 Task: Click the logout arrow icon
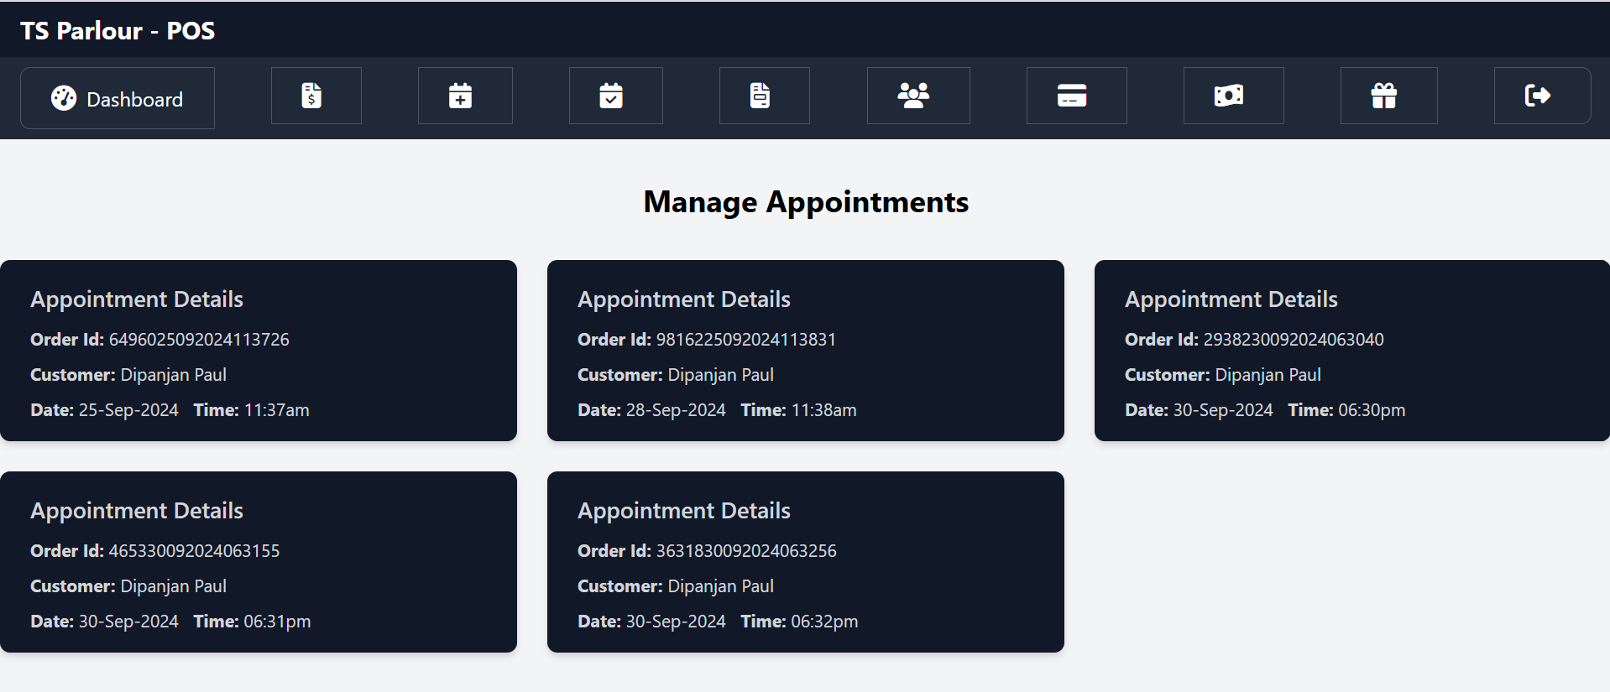(x=1538, y=96)
